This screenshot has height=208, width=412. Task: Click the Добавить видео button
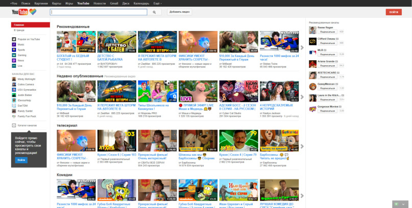coord(180,12)
